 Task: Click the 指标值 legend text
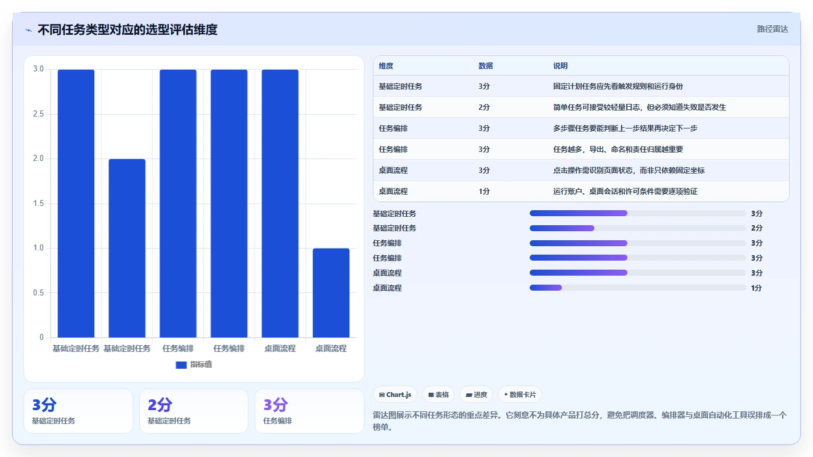[x=201, y=365]
